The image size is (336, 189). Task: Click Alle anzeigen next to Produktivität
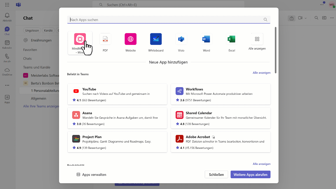261,164
